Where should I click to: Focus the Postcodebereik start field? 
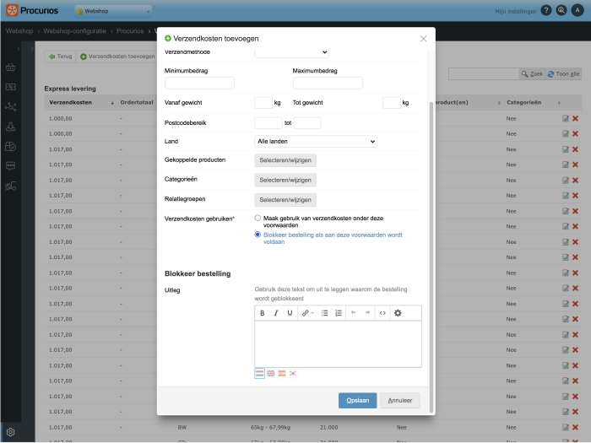tap(268, 123)
